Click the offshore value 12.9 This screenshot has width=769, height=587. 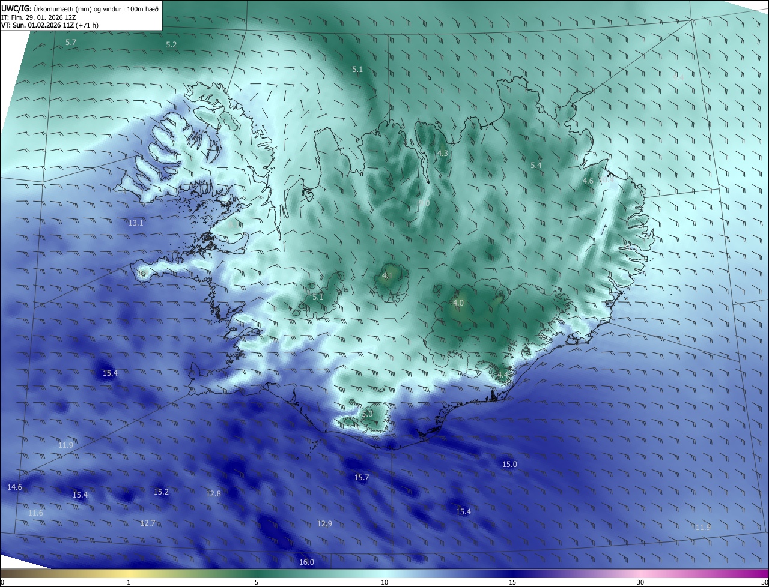pyautogui.click(x=324, y=524)
